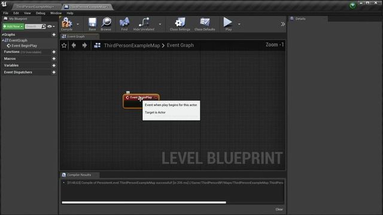
Task: Open Class Settings
Action: [180, 24]
